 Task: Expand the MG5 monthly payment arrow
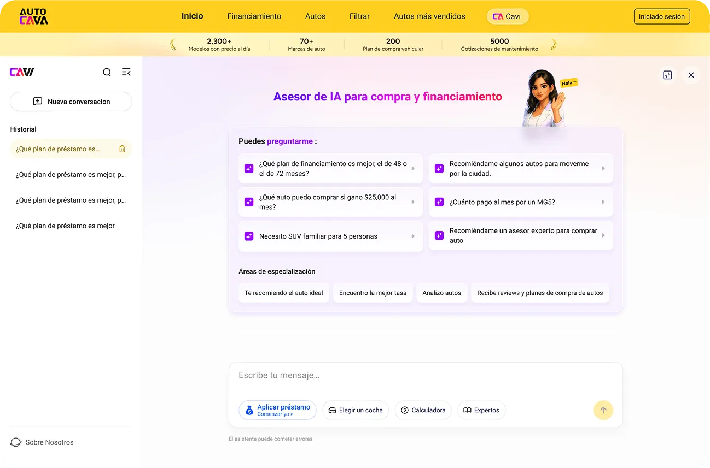[x=603, y=202]
